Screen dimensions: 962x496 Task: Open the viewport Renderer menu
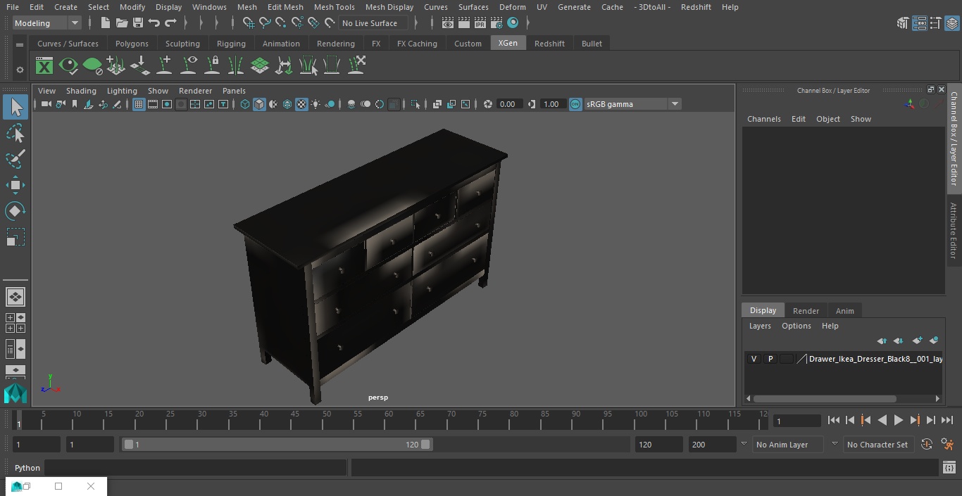195,91
